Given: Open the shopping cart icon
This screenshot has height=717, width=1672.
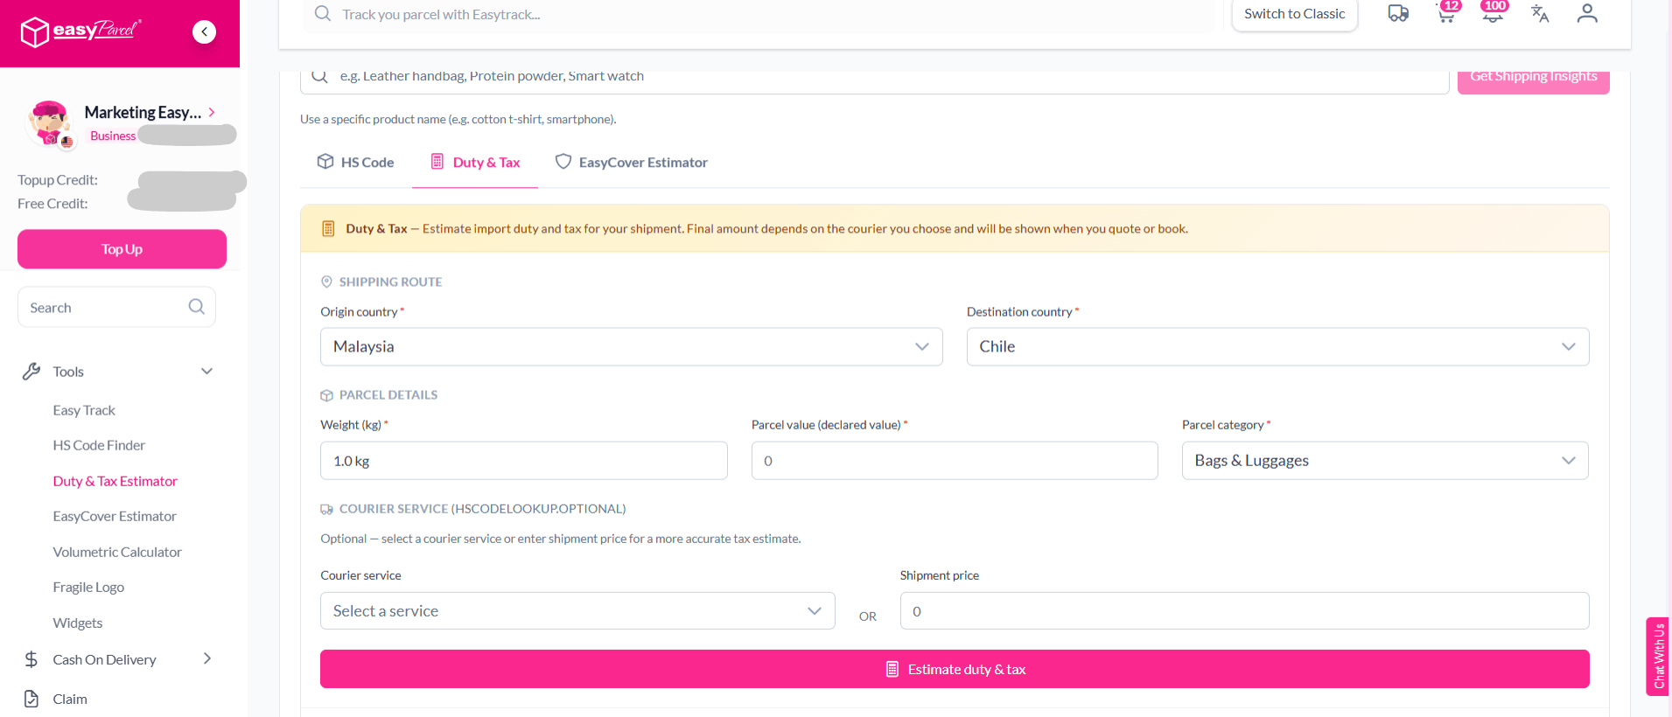Looking at the screenshot, I should point(1446,13).
